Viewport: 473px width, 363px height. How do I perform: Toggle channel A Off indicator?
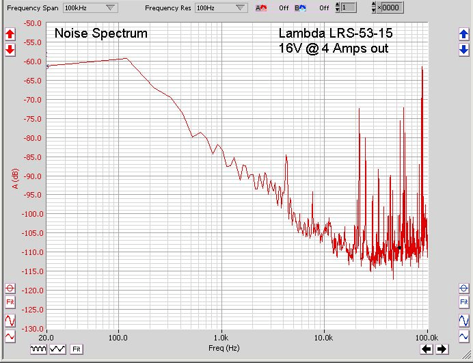click(x=283, y=8)
